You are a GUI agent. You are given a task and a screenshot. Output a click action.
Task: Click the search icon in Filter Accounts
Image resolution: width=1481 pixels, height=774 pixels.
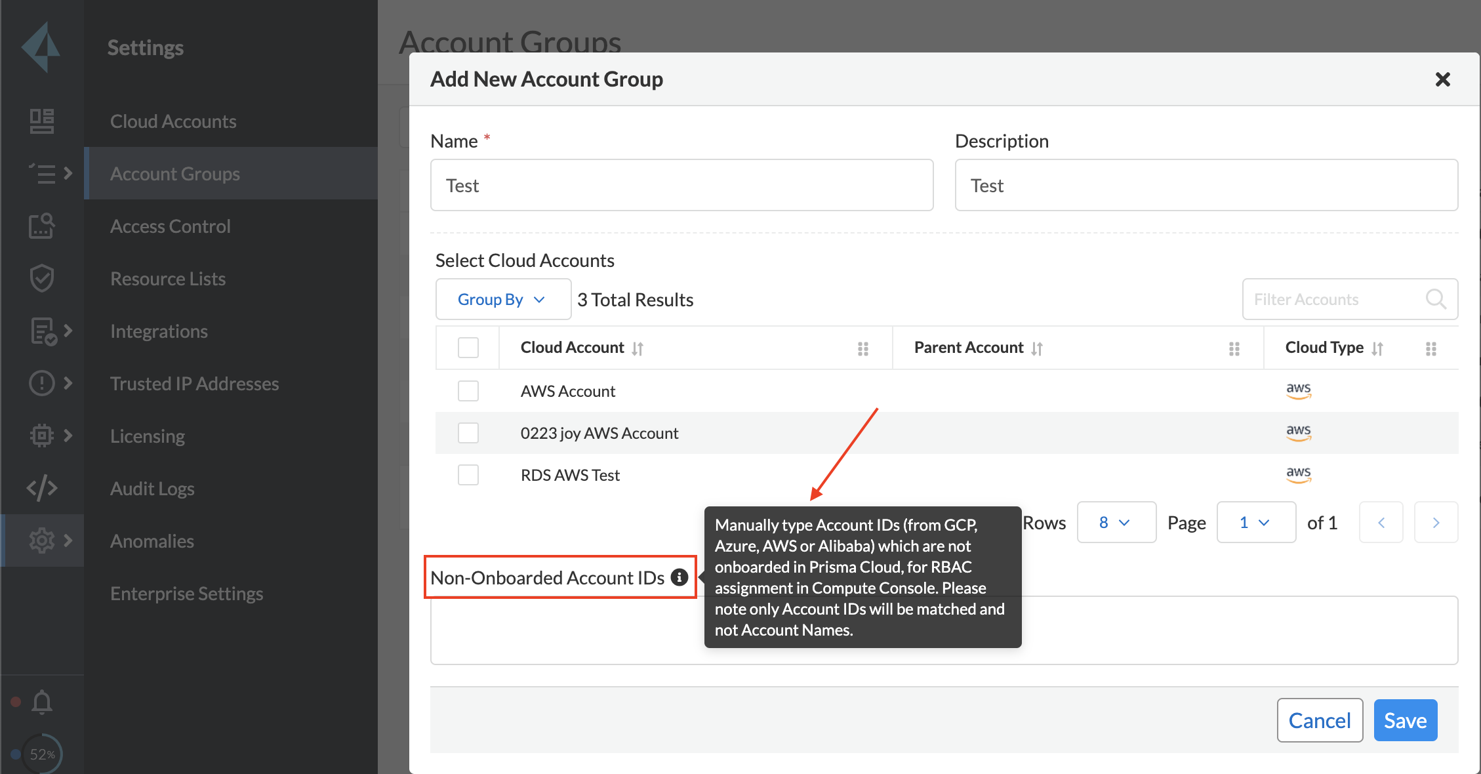tap(1435, 300)
